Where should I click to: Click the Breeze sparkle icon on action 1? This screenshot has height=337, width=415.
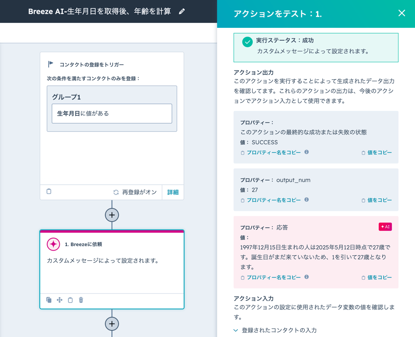point(53,244)
